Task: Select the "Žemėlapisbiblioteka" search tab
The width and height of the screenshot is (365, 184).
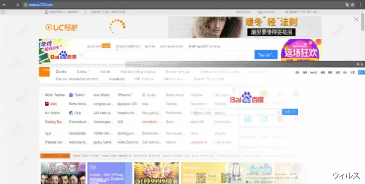Action: (x=204, y=46)
